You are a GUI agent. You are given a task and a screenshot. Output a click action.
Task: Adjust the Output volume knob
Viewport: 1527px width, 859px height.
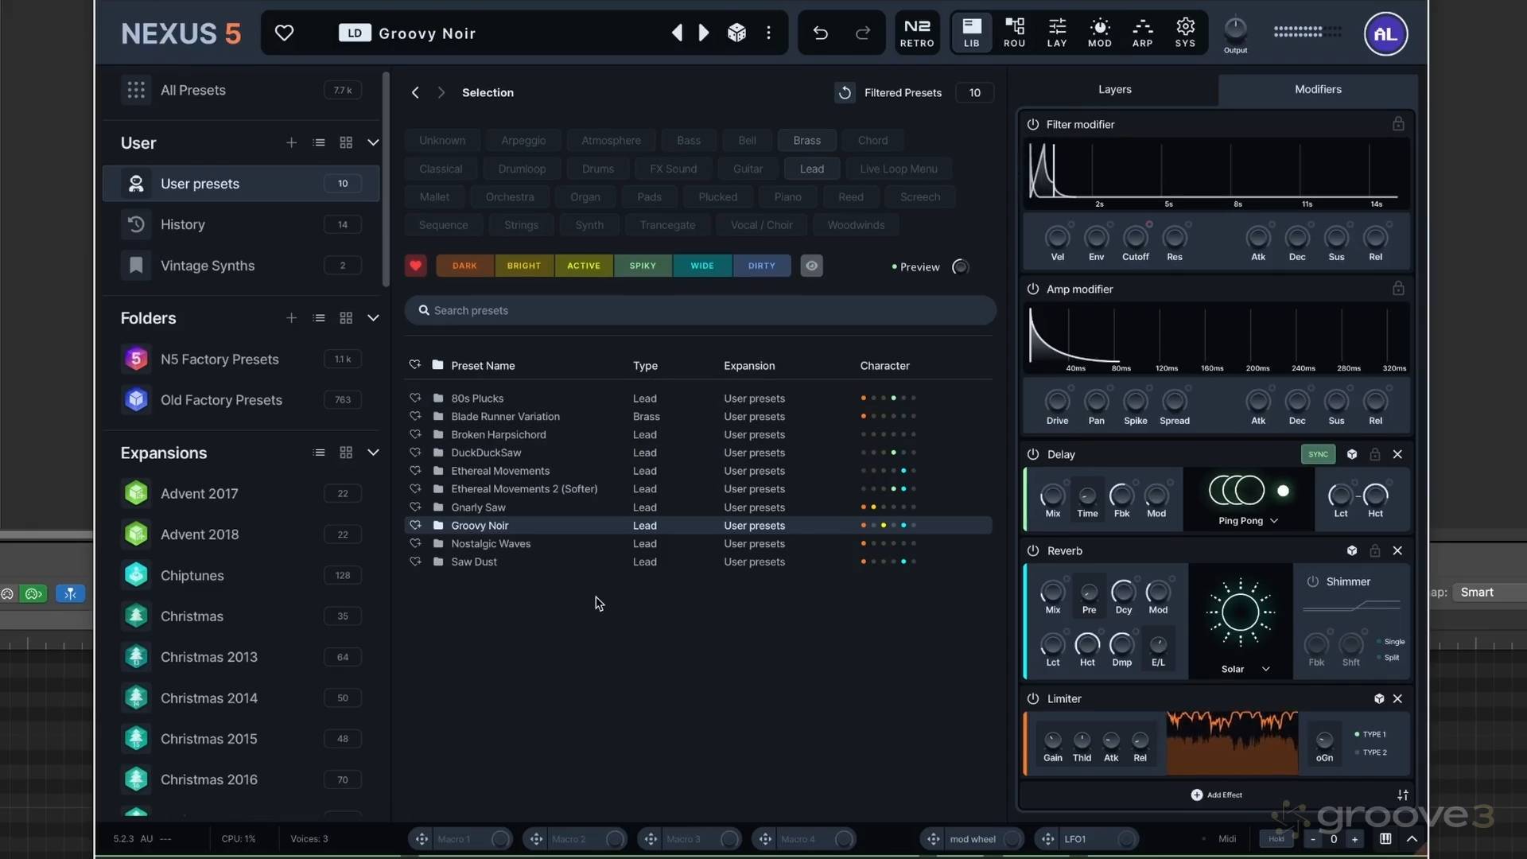tap(1235, 30)
